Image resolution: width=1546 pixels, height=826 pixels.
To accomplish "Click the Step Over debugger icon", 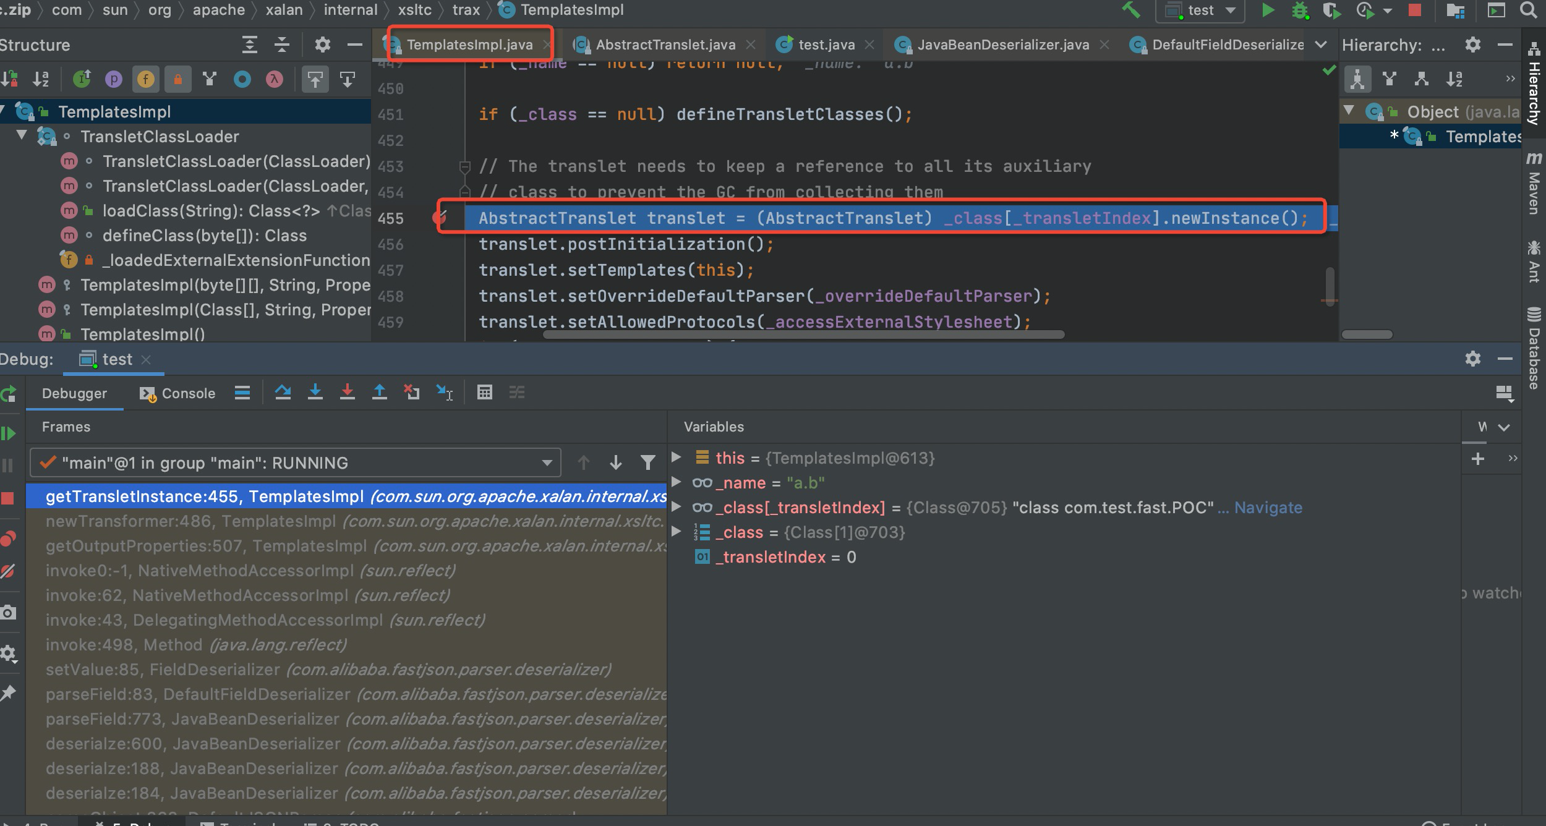I will coord(283,392).
